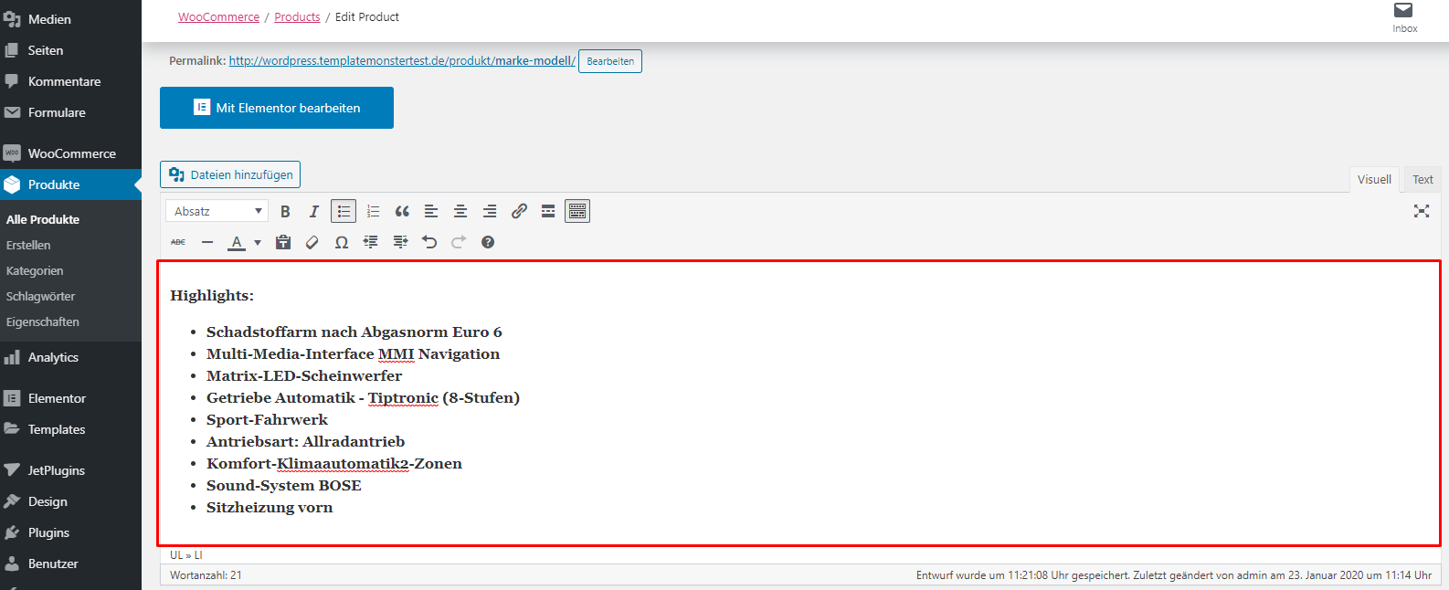Open the text color picker arrow
Image resolution: width=1449 pixels, height=590 pixels.
point(258,242)
